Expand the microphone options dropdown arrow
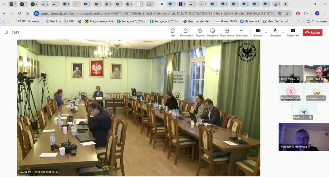The height and width of the screenshot is (177, 329). pyautogui.click(x=283, y=33)
